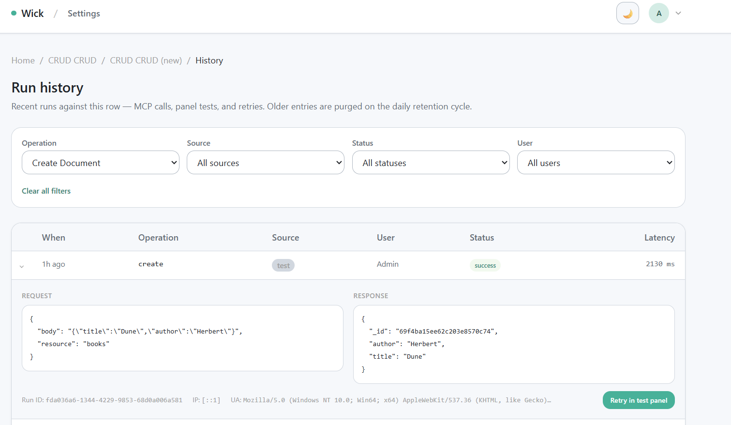This screenshot has width=731, height=425.
Task: Click the Run history heading
Action: (x=47, y=88)
